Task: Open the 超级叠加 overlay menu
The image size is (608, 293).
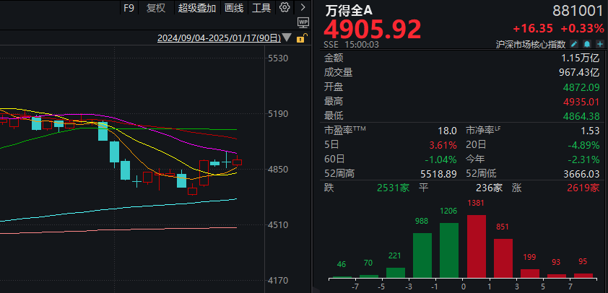Action: 197,8
